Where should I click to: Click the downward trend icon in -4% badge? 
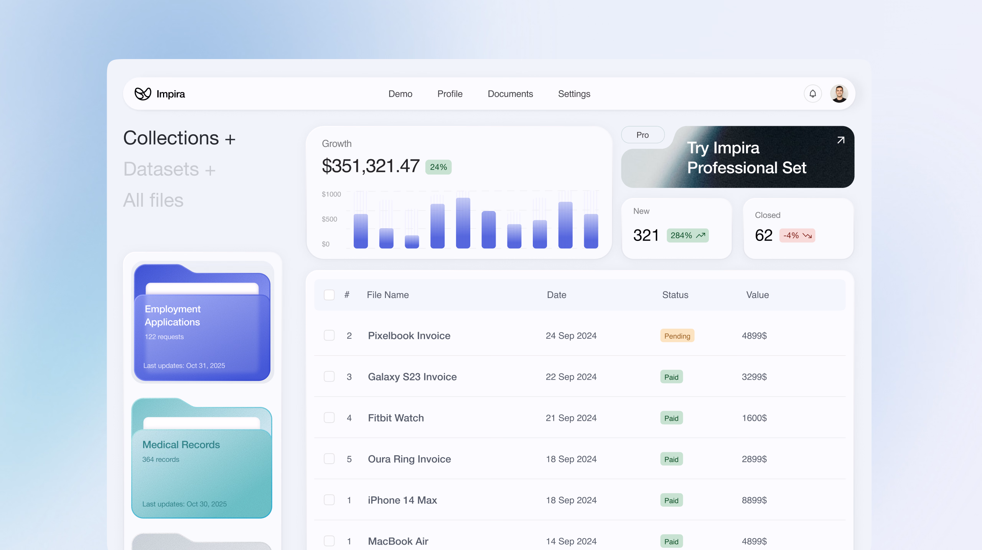pyautogui.click(x=807, y=235)
